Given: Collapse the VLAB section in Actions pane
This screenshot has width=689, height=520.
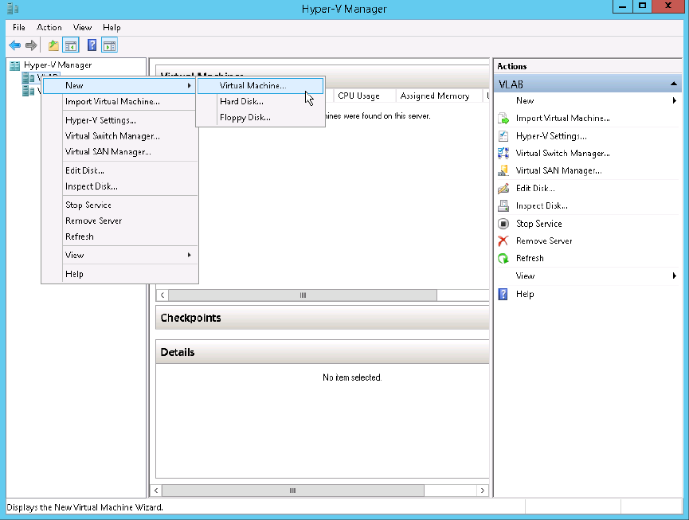Looking at the screenshot, I should click(x=674, y=84).
